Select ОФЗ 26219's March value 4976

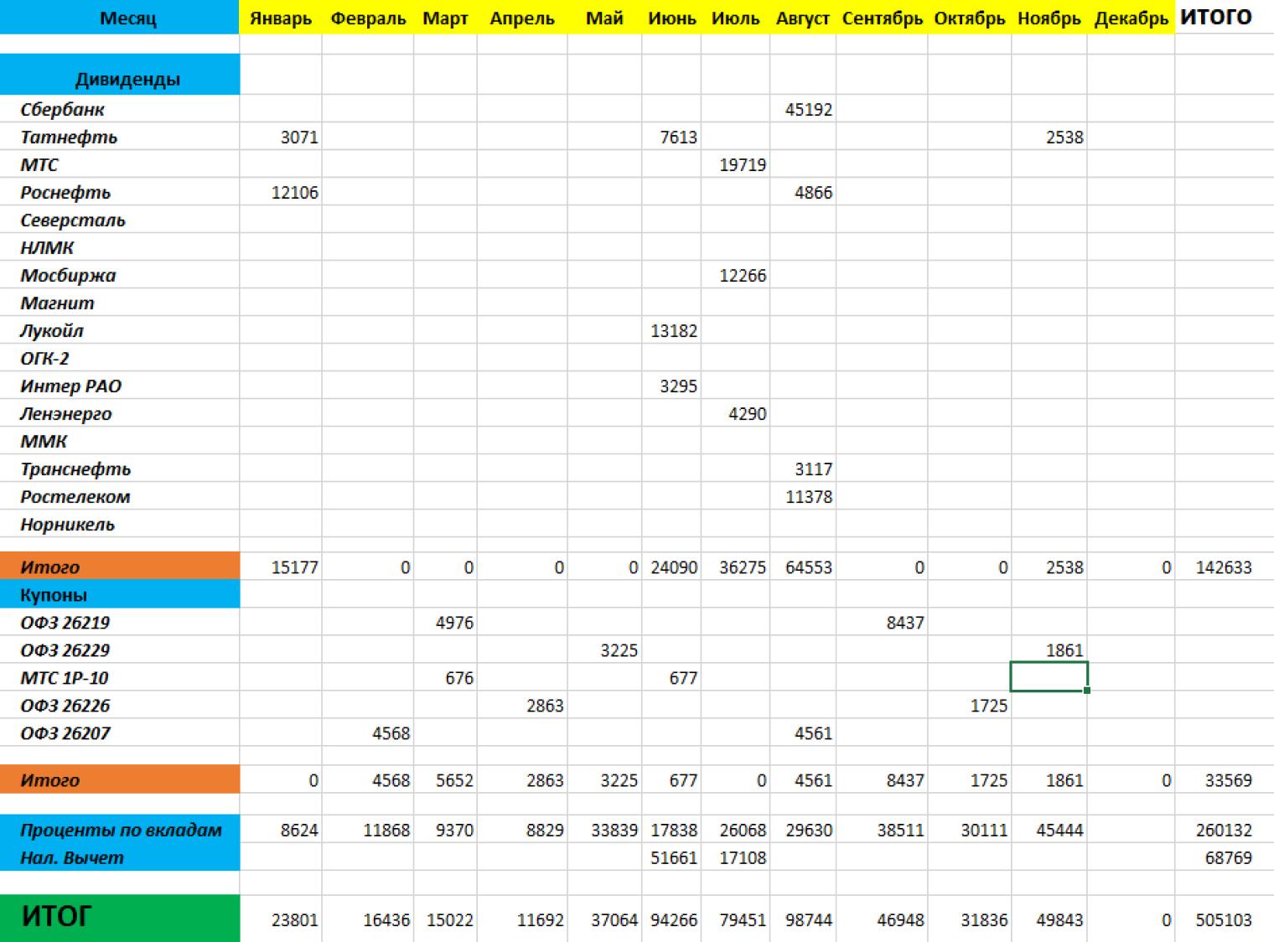pyautogui.click(x=454, y=622)
